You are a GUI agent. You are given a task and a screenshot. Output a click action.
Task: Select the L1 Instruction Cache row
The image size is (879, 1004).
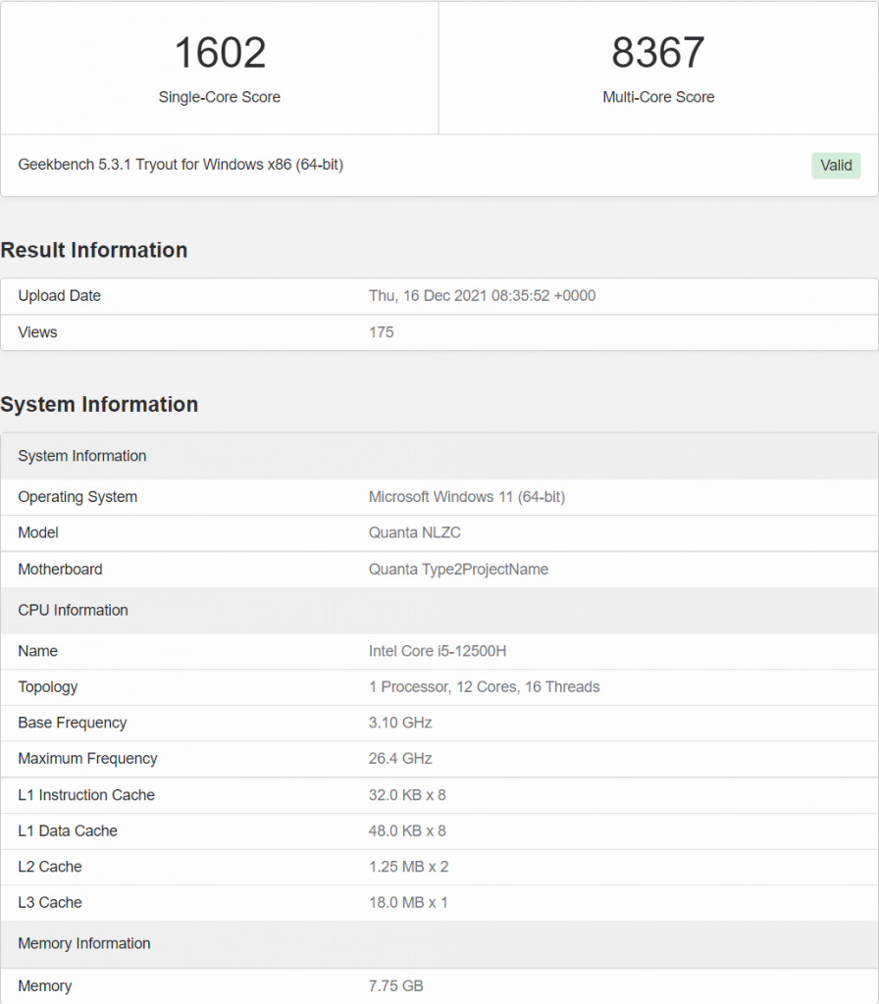[x=85, y=795]
